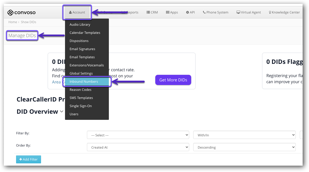This screenshot has height=172, width=309.
Task: Open the API gear menu
Action: pyautogui.click(x=190, y=12)
